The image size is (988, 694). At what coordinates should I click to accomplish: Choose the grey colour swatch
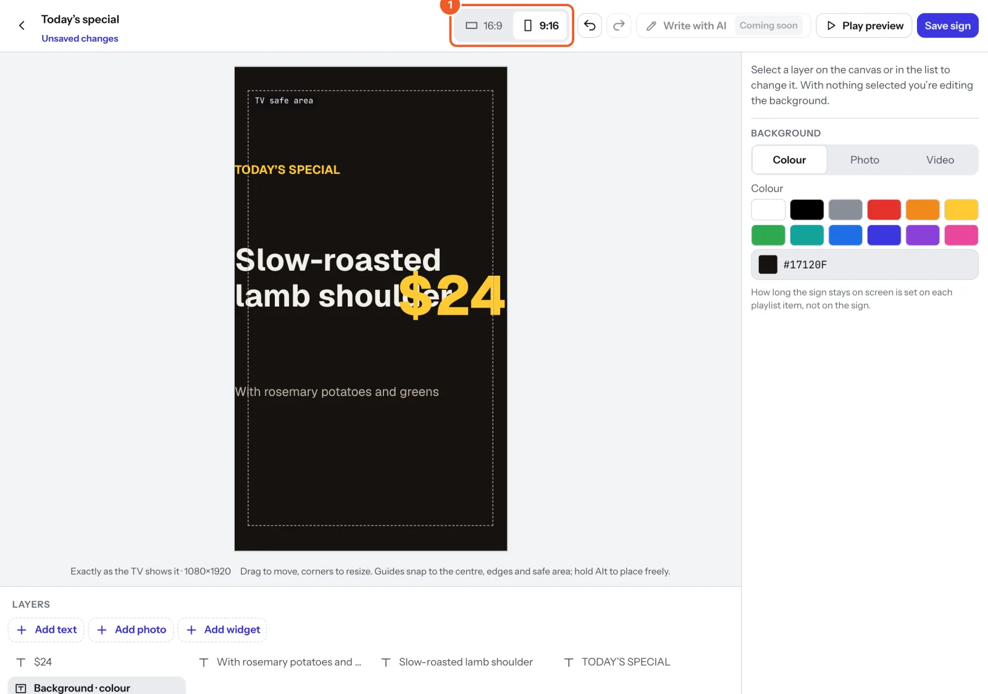tap(845, 210)
